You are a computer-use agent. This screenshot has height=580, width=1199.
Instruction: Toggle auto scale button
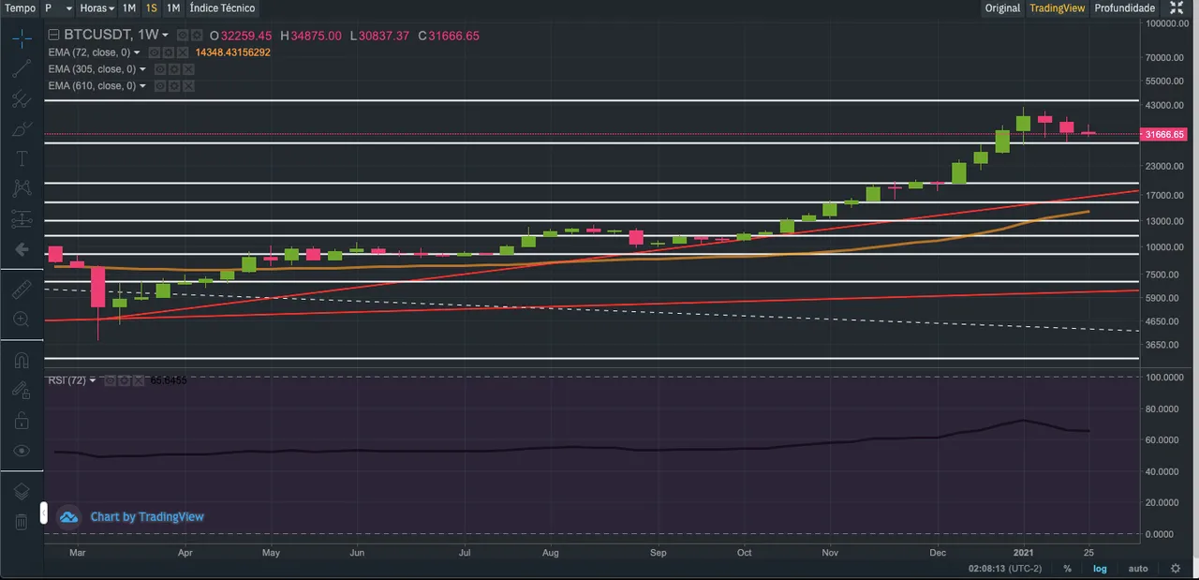point(1138,569)
